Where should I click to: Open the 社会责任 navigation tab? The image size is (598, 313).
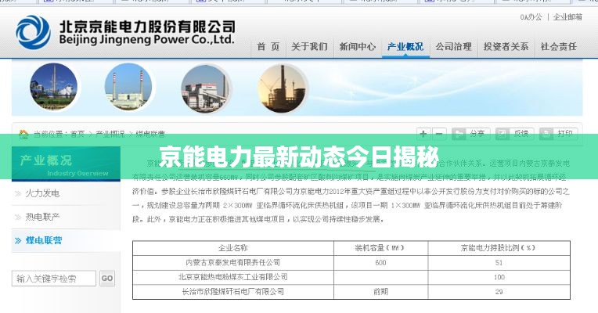pos(558,47)
